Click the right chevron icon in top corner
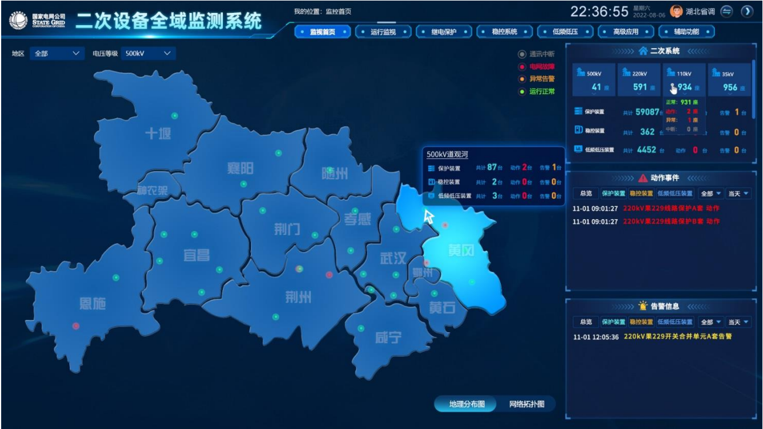 point(747,12)
